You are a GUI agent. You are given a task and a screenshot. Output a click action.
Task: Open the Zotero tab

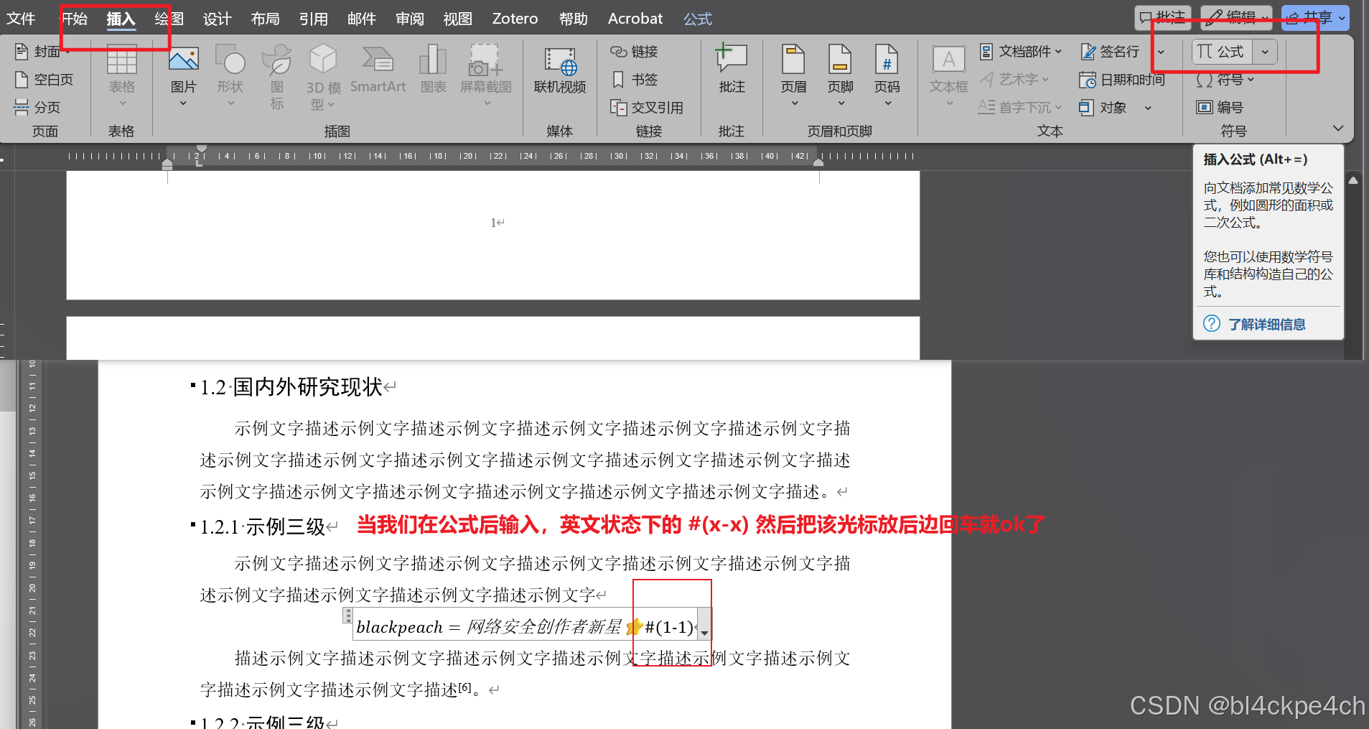click(515, 19)
